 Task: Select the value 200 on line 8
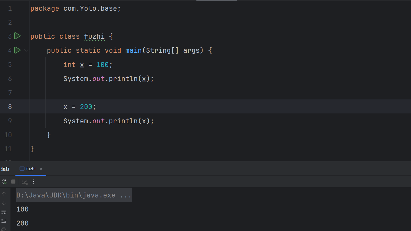tap(86, 107)
